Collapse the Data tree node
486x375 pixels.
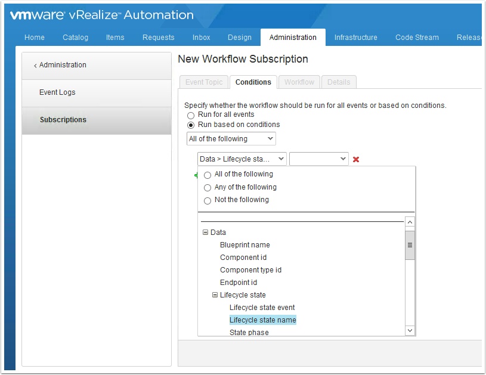point(205,232)
